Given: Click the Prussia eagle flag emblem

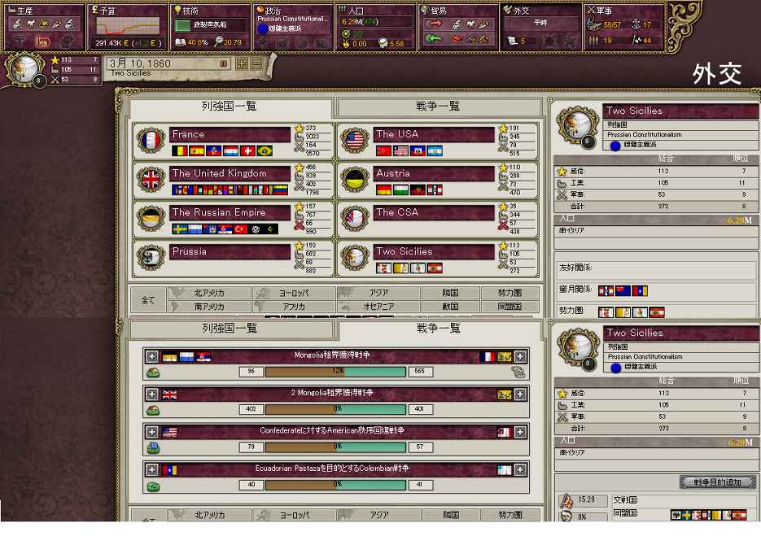Looking at the screenshot, I should pyautogui.click(x=151, y=259).
